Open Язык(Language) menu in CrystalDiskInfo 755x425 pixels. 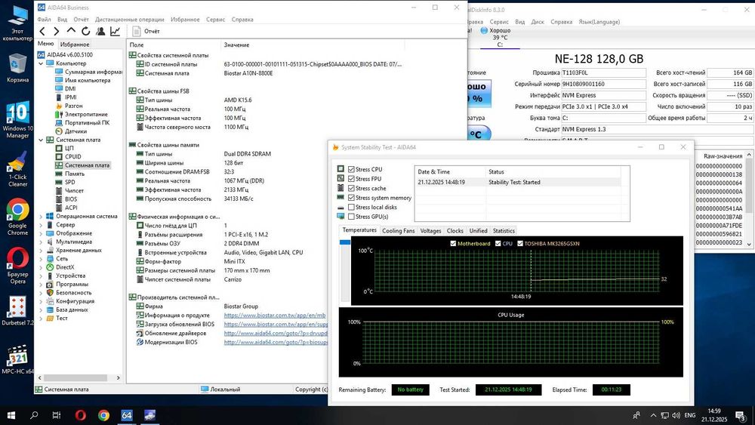click(x=599, y=22)
